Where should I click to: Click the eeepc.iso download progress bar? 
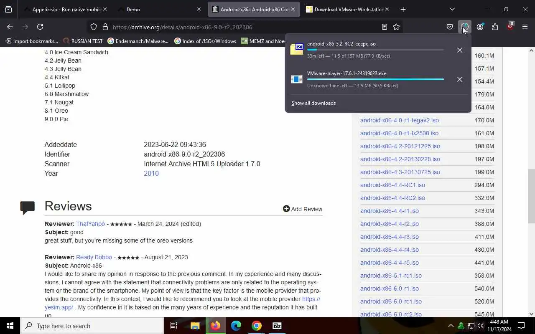click(x=375, y=50)
